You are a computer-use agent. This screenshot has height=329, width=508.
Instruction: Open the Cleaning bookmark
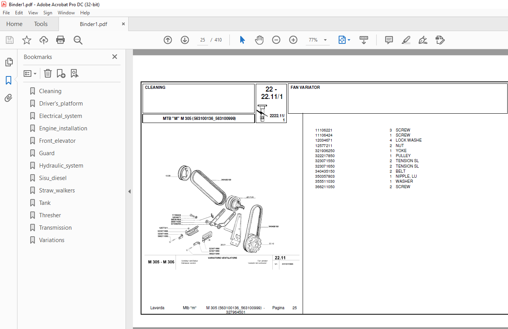[50, 91]
